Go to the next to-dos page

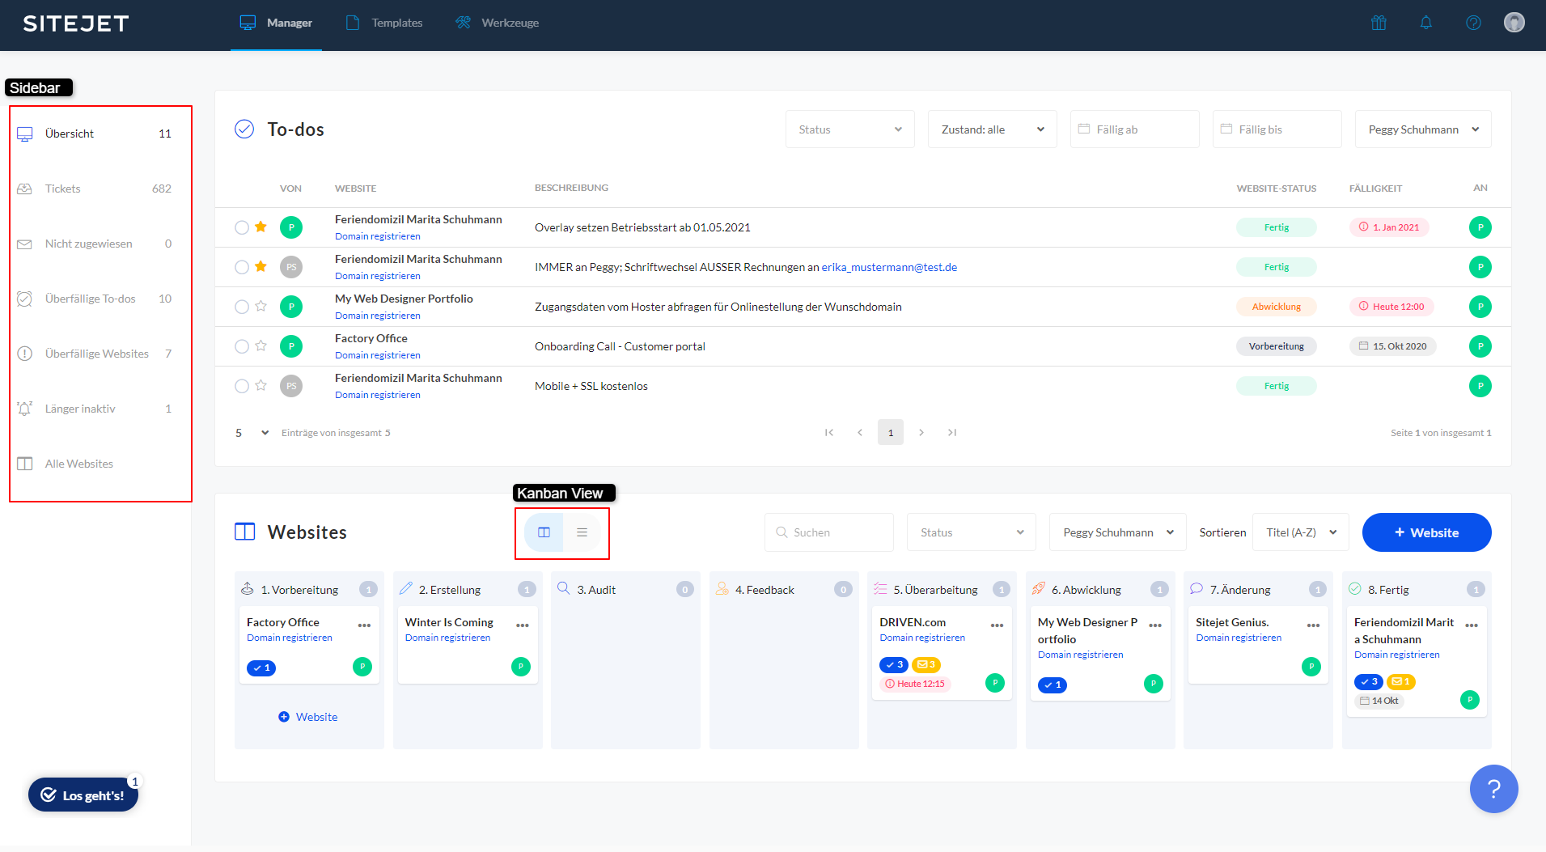coord(921,433)
